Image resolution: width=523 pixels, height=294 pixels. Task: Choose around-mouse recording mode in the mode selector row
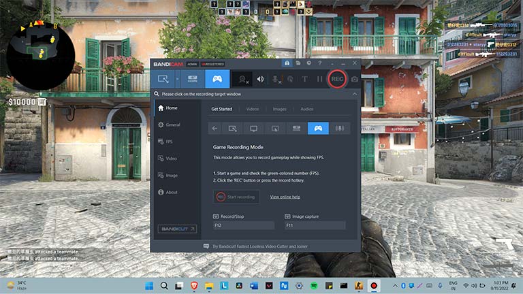[x=275, y=129]
